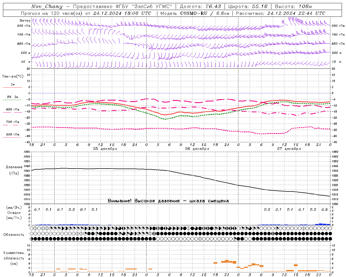The height and width of the screenshot is (277, 346).
Task: Click the model name COSMO-RU / 6.6км
Action: 205,13
